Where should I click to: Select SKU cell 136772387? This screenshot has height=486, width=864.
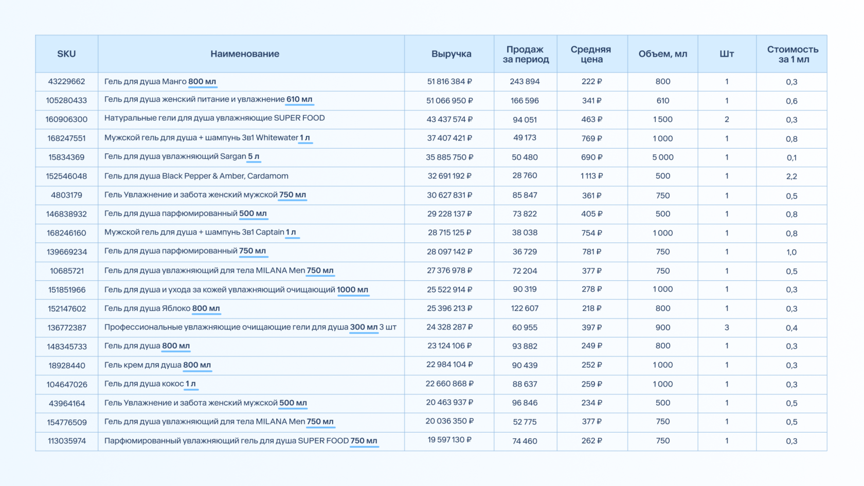click(66, 328)
